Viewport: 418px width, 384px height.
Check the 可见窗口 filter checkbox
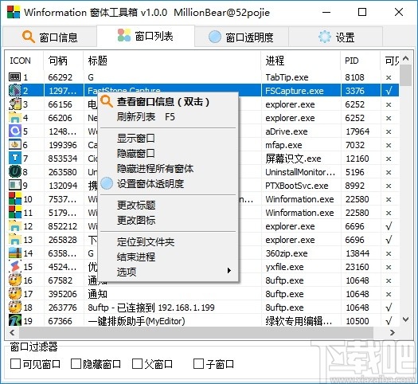15,364
